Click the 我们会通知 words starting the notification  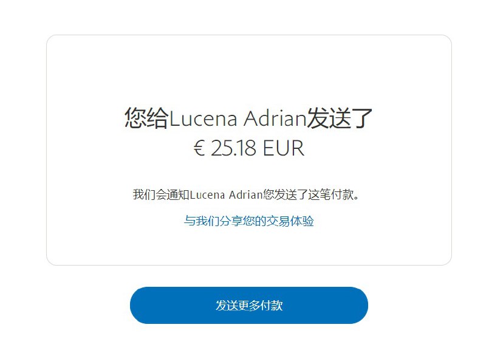click(161, 194)
